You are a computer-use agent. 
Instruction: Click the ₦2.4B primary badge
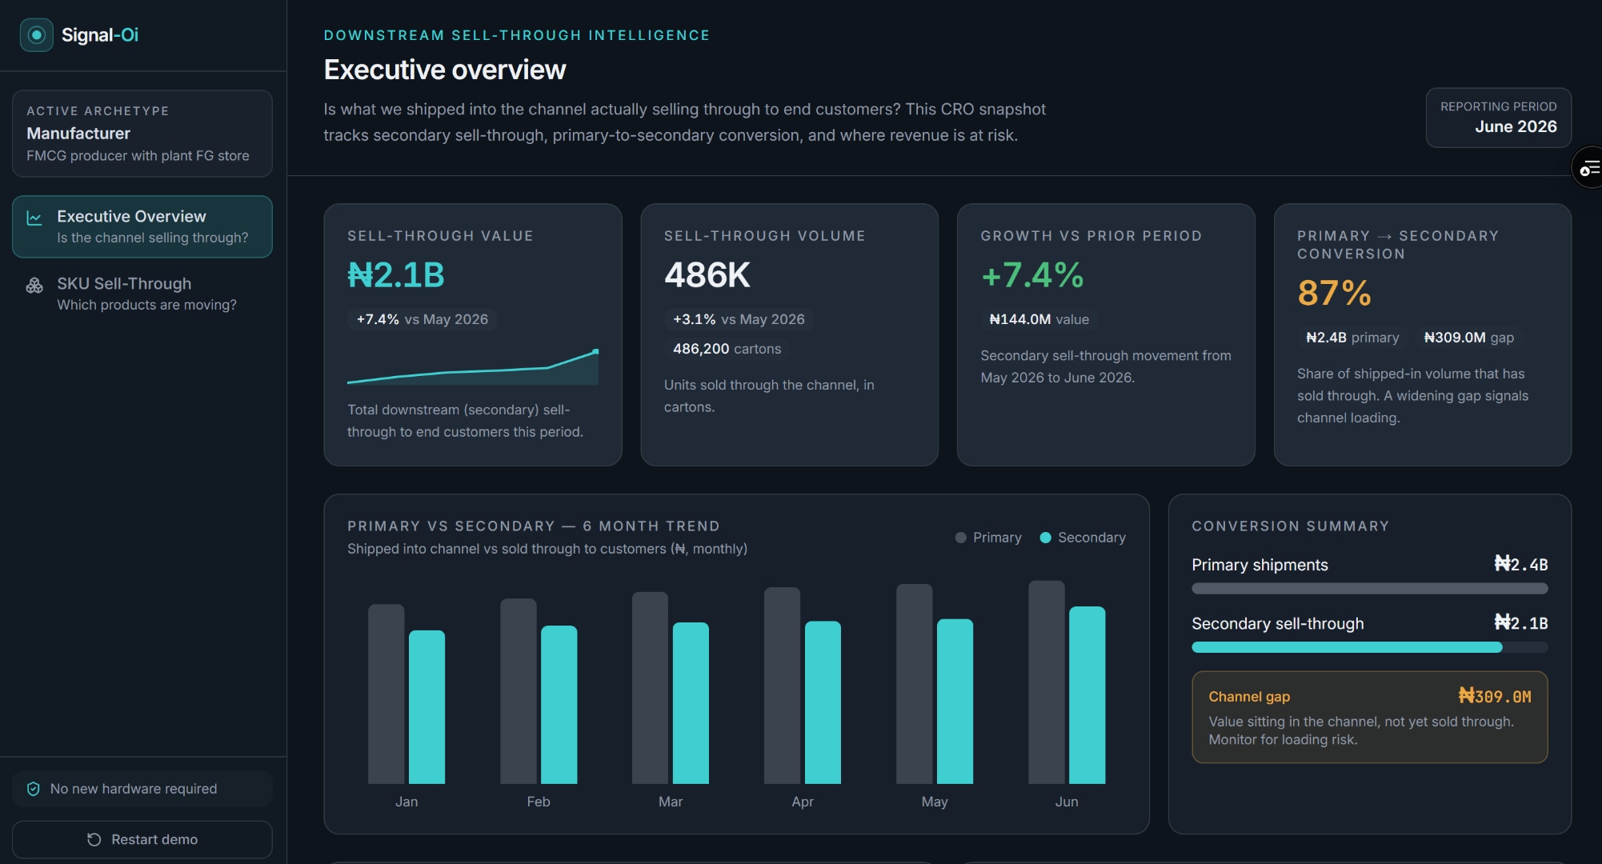pyautogui.click(x=1352, y=338)
